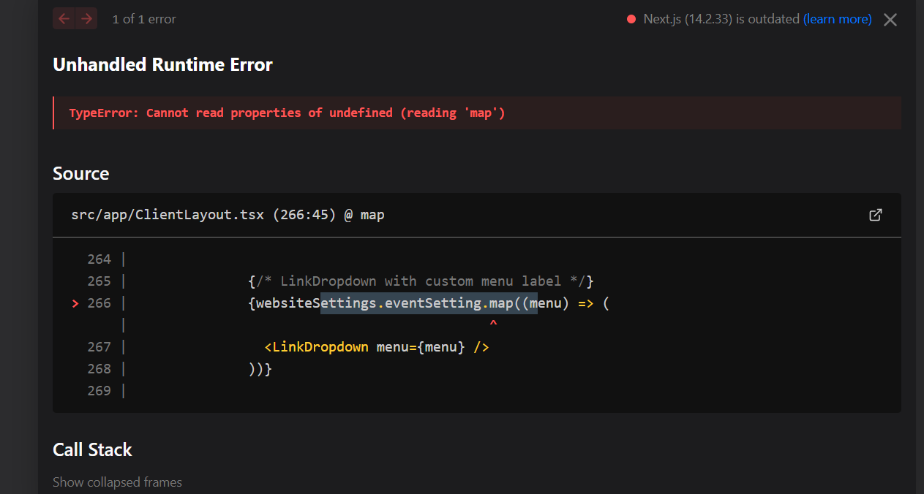
Task: Click the LinkDropdown tag on line 267
Action: (x=316, y=347)
